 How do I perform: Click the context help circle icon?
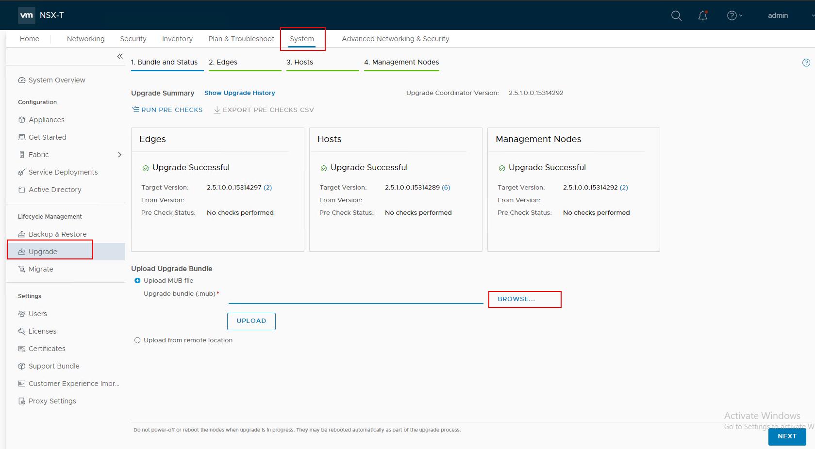tap(806, 63)
